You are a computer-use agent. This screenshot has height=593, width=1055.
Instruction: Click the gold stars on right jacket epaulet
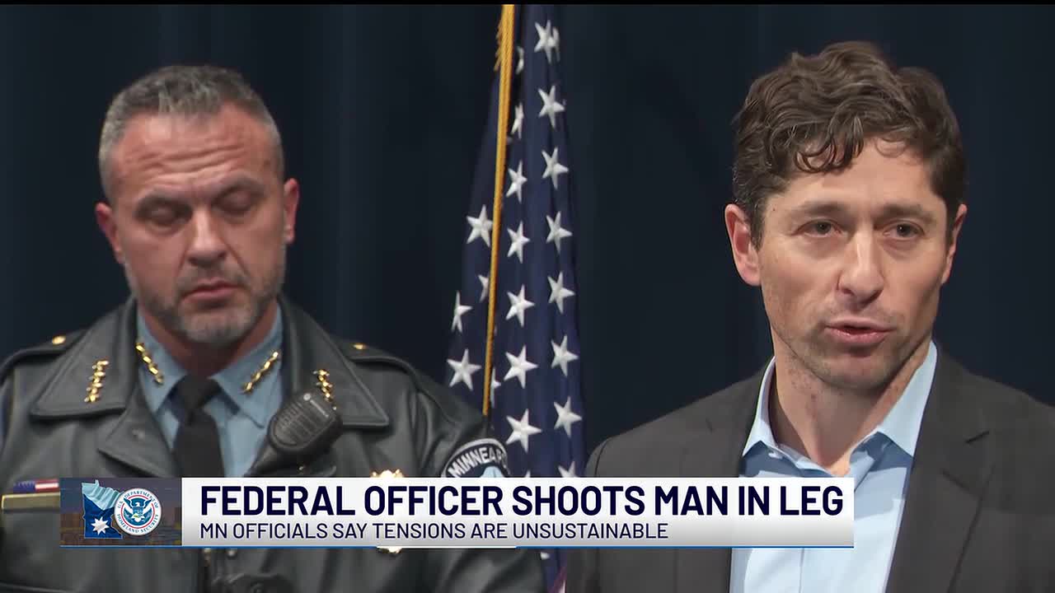[324, 385]
